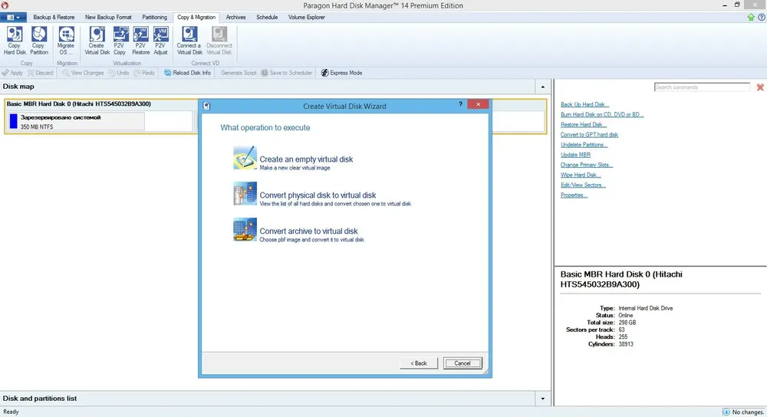Screen dimensions: 767x417
Task: Collapse the Disk map panel
Action: click(x=542, y=87)
